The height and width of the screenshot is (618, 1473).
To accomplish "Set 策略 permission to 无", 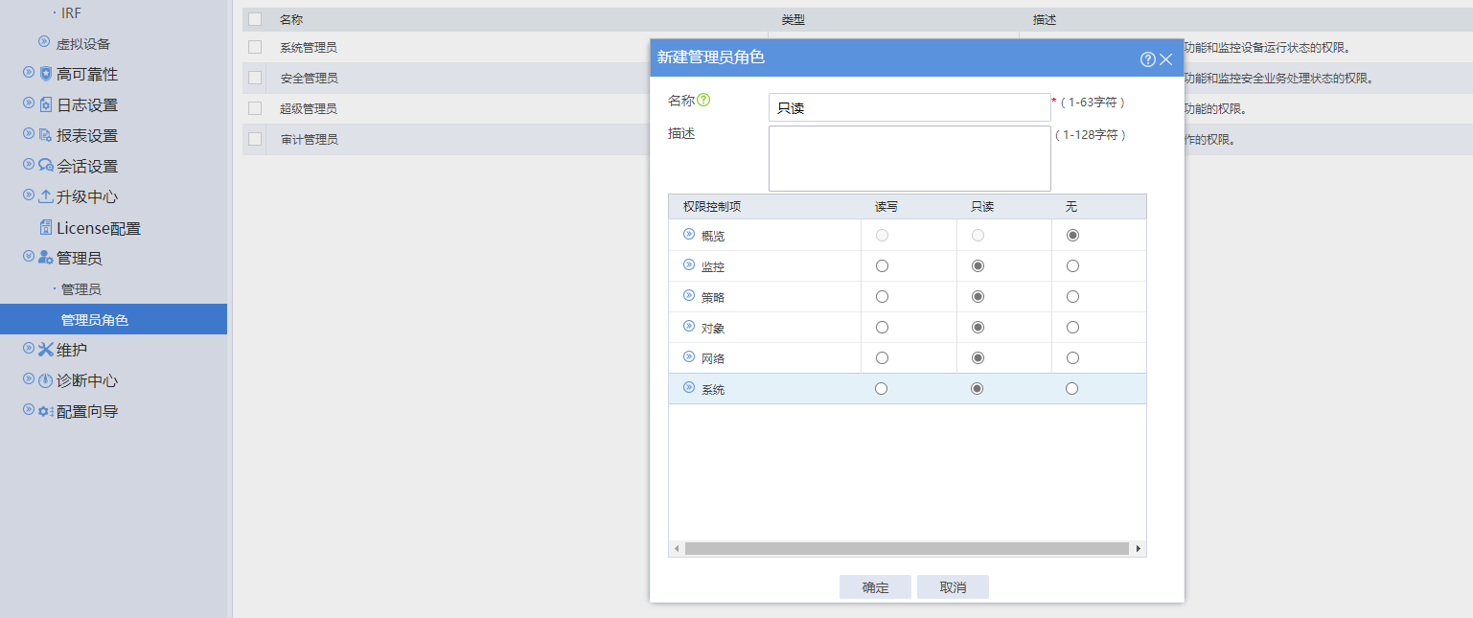I will click(1072, 297).
